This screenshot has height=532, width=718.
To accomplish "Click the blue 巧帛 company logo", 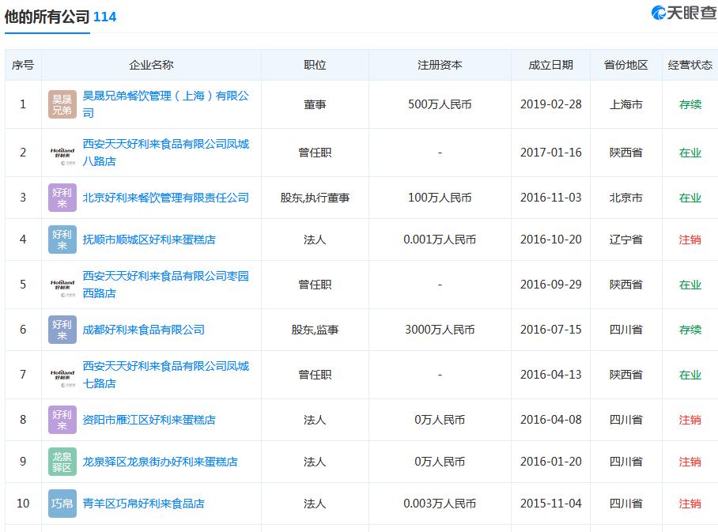I will pos(62,504).
